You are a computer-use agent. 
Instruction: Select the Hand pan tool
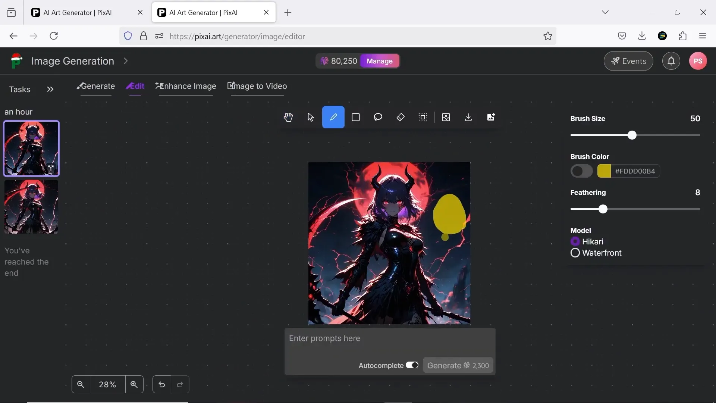pyautogui.click(x=288, y=117)
